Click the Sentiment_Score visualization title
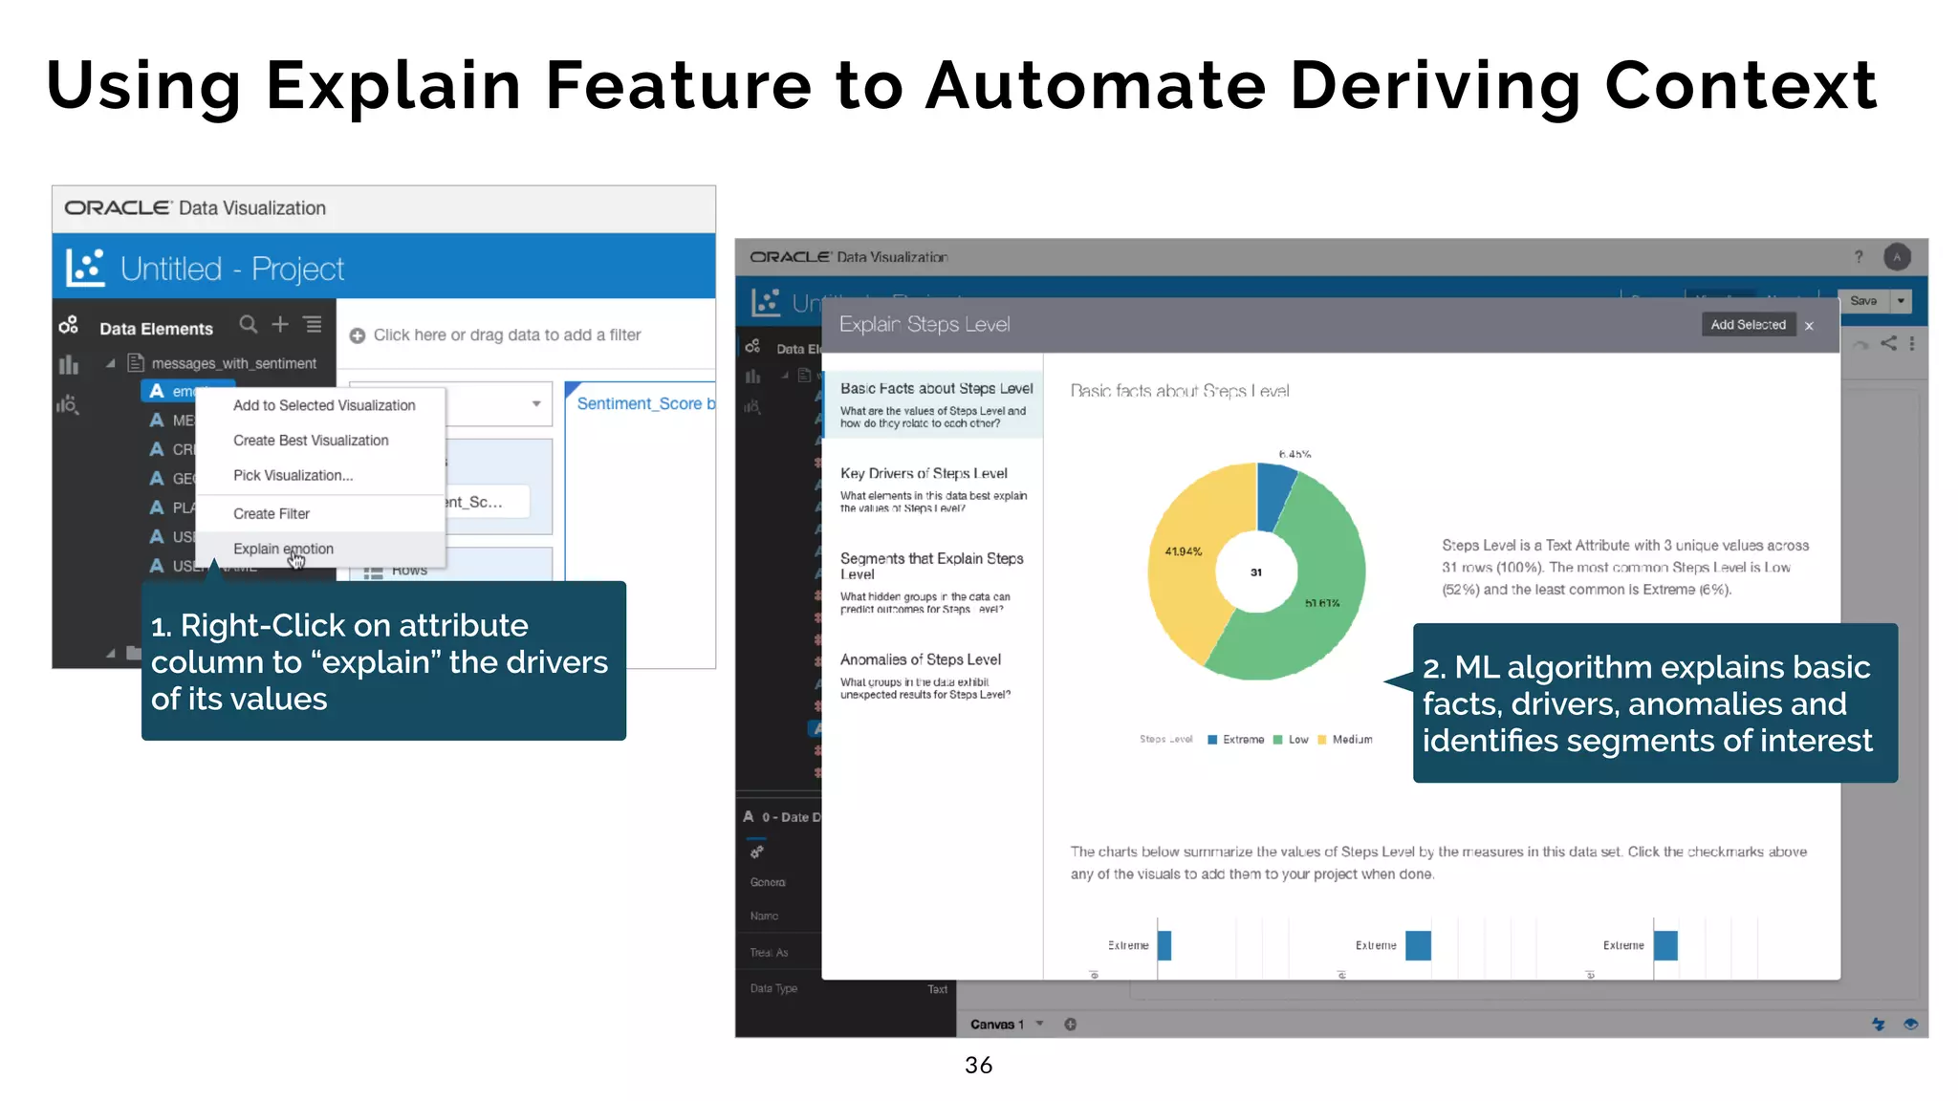Viewport: 1958px width, 1101px height. coord(645,403)
